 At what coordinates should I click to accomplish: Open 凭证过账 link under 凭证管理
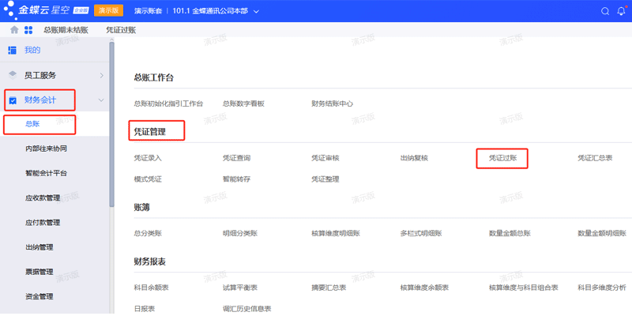click(502, 158)
